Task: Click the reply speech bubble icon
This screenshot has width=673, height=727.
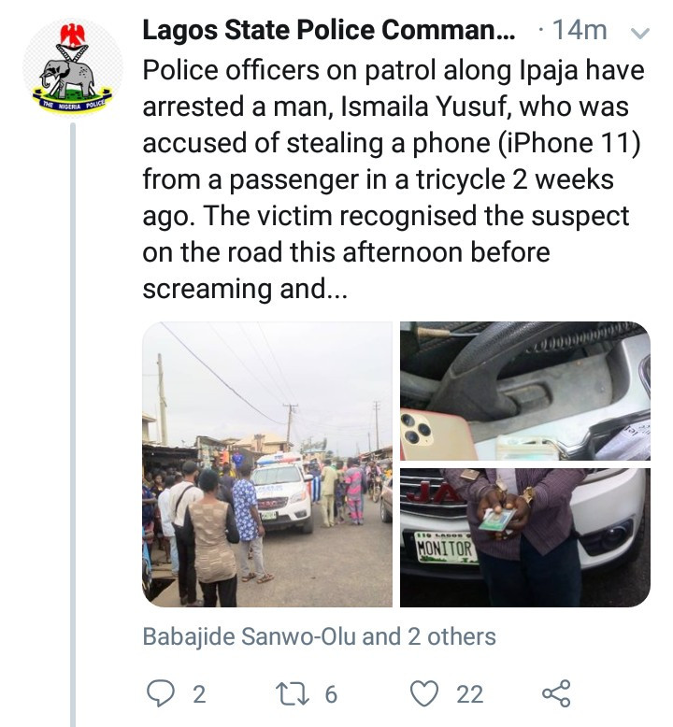Action: pos(161,693)
